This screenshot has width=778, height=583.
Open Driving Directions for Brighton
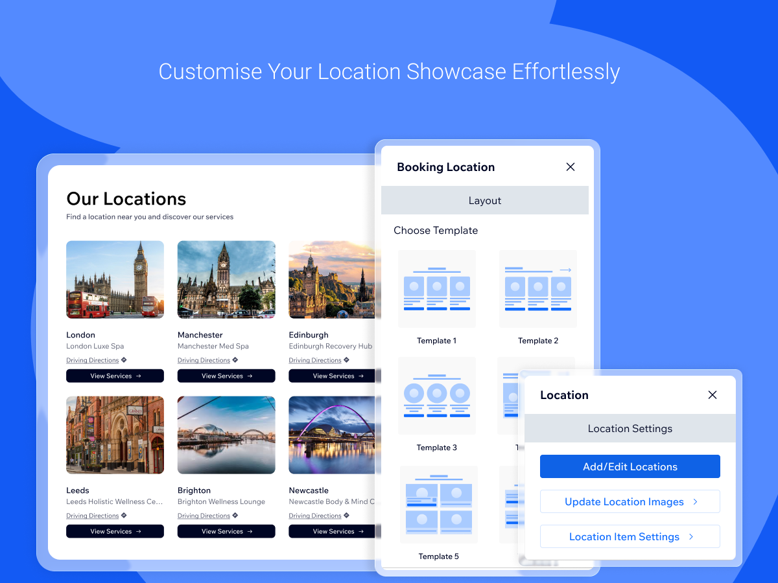pos(204,516)
